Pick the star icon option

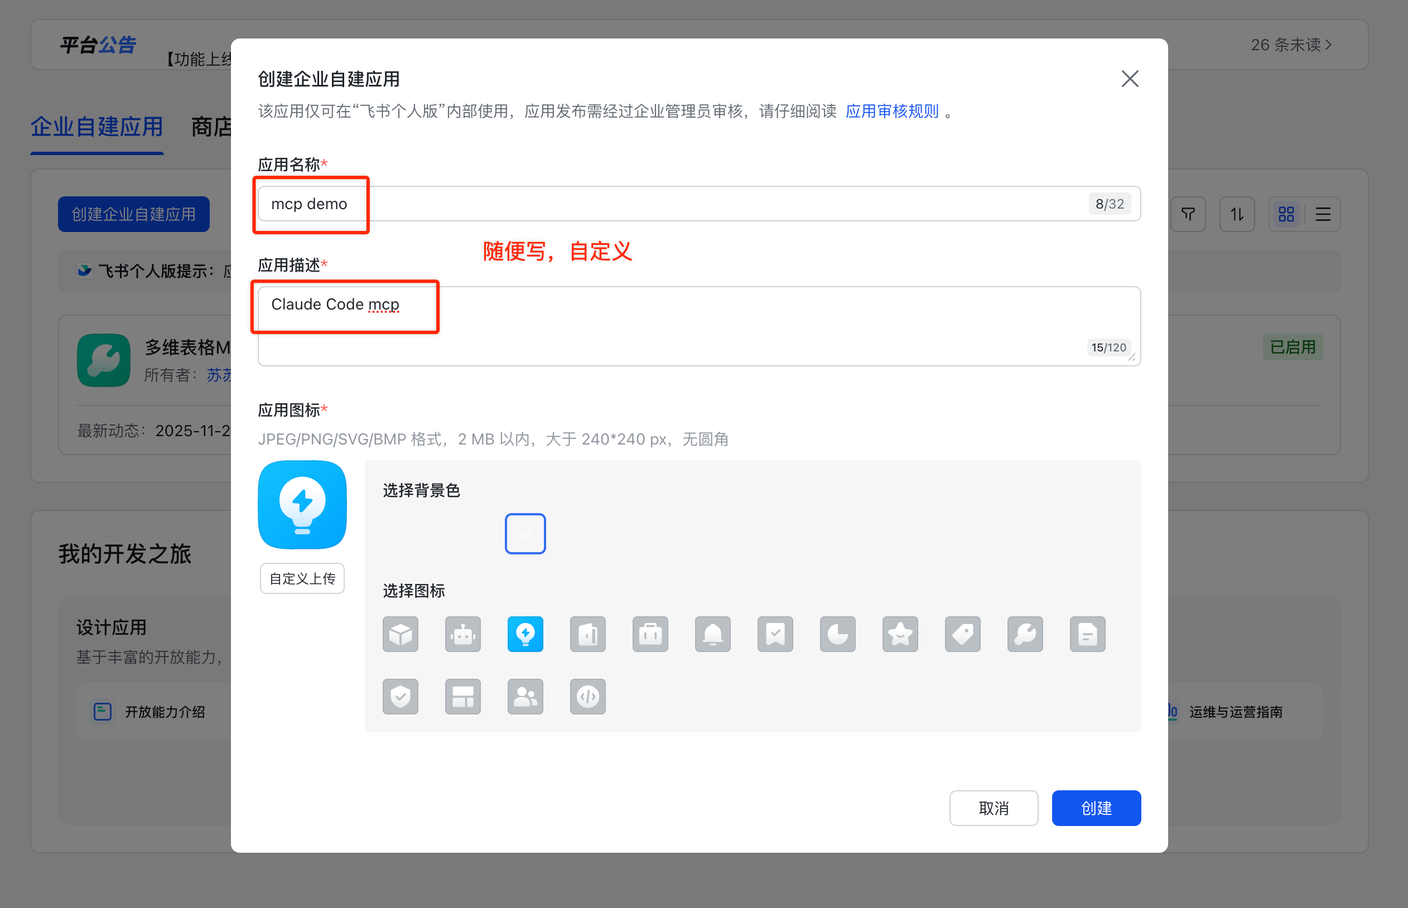(x=900, y=634)
